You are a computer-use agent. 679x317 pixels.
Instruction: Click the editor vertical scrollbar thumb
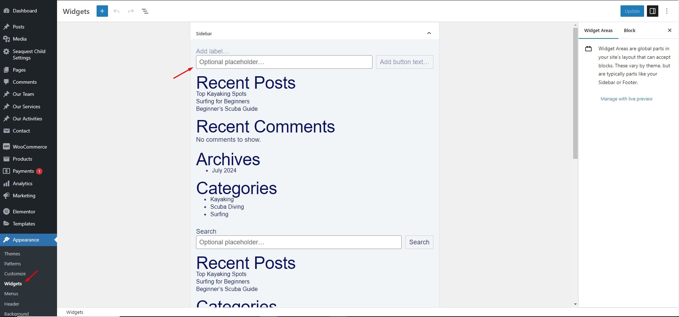[575, 93]
